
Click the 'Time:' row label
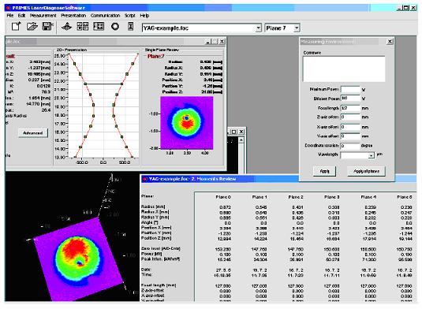147,274
